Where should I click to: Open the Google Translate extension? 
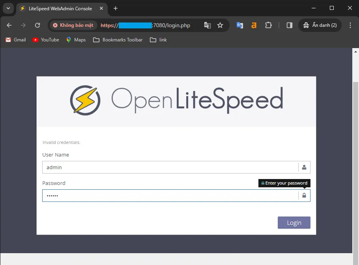(240, 25)
